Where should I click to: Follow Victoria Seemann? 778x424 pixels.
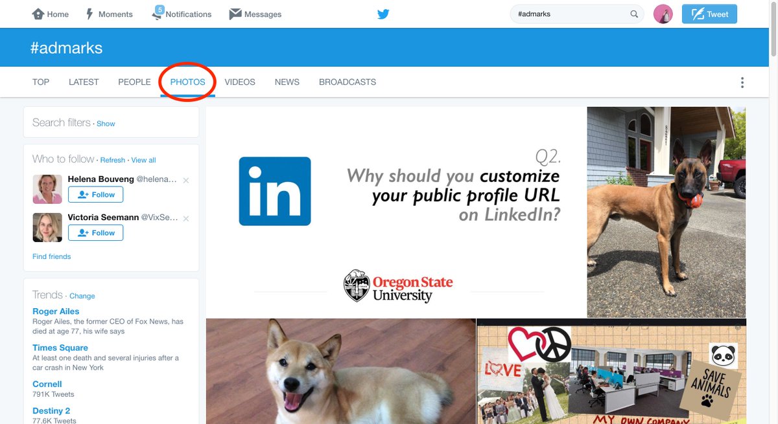click(95, 232)
